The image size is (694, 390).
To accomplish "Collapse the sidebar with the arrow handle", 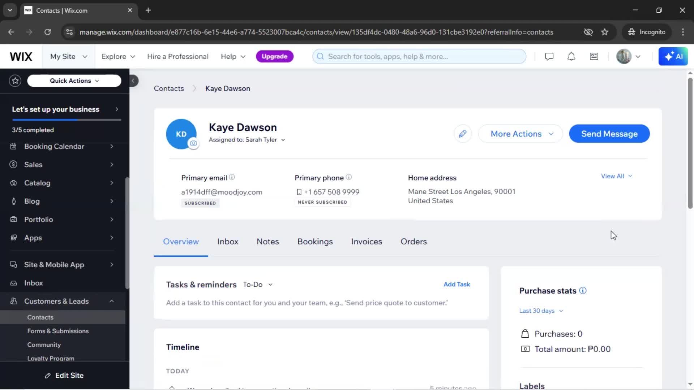I will (133, 81).
